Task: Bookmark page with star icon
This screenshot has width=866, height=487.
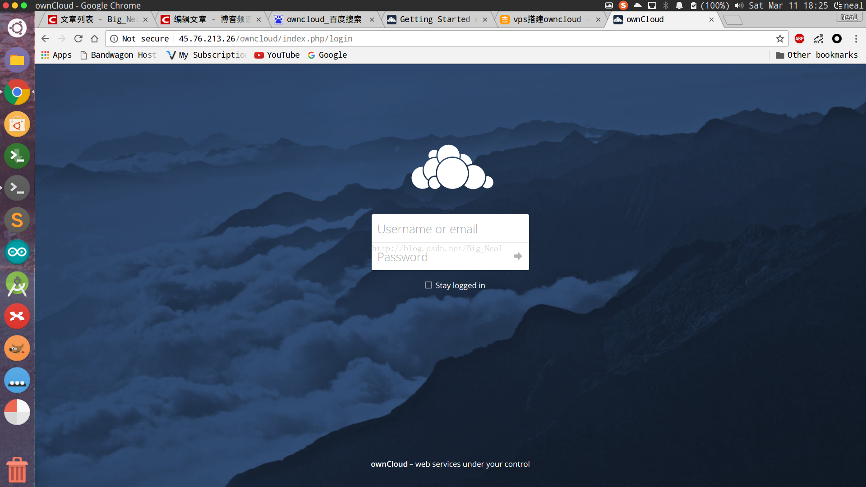Action: [780, 39]
